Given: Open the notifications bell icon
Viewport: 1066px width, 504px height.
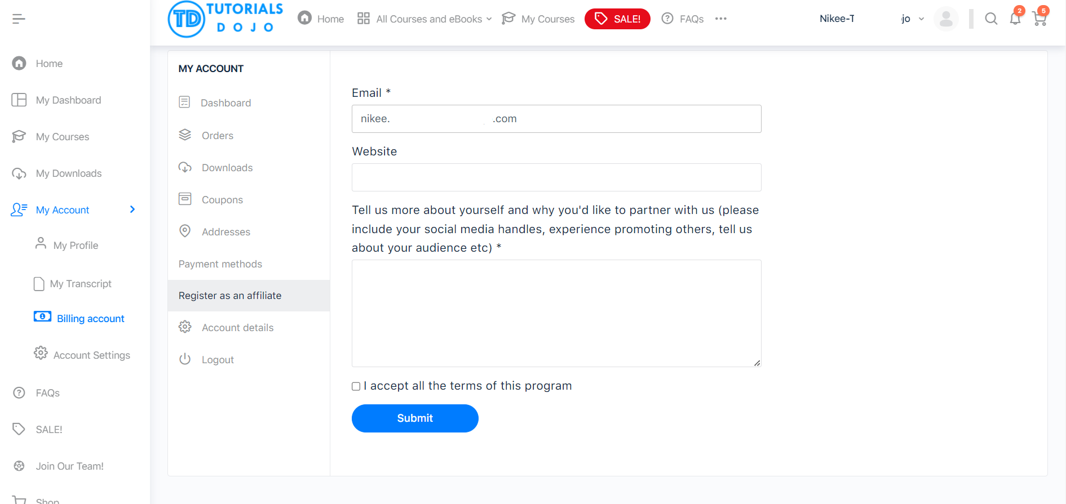Looking at the screenshot, I should pyautogui.click(x=1015, y=19).
